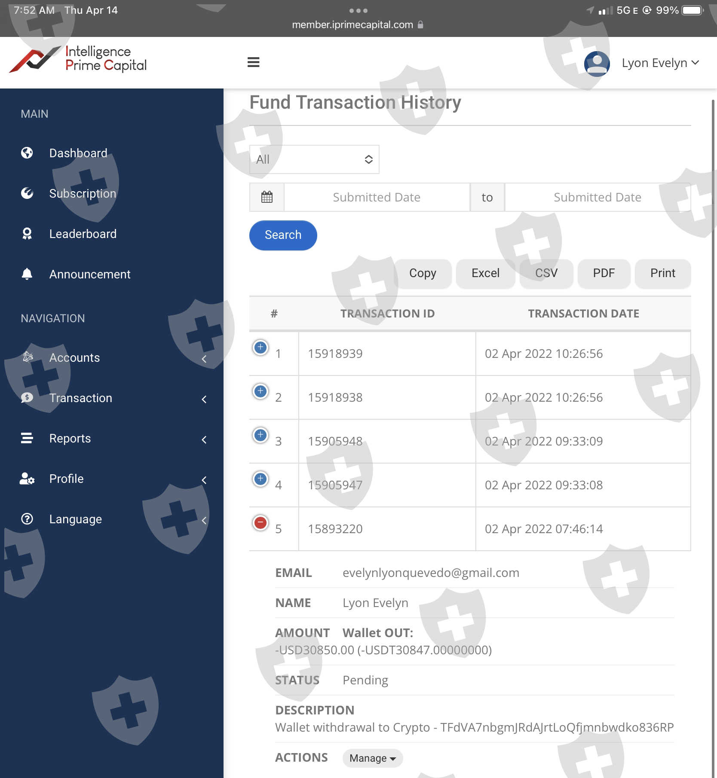The height and width of the screenshot is (778, 717).
Task: Click the email evelynlyonquevedo@gmail.com
Action: [431, 573]
